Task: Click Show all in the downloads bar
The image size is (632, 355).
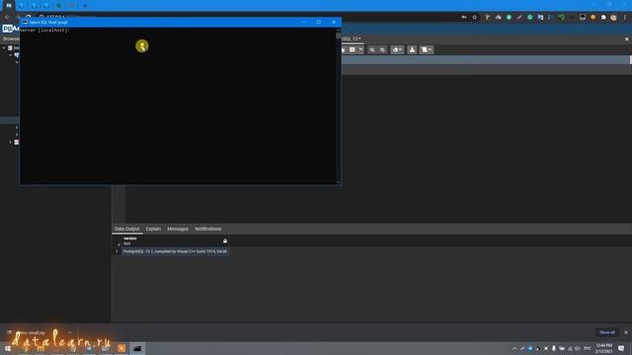Action: coord(607,332)
